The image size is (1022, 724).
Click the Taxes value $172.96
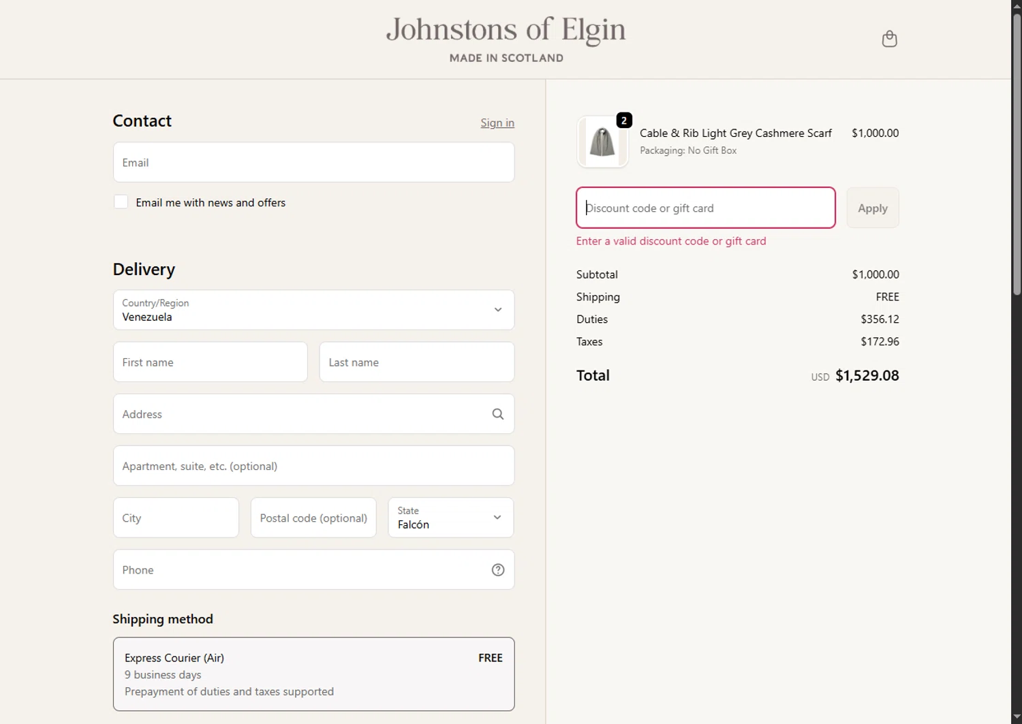click(880, 342)
